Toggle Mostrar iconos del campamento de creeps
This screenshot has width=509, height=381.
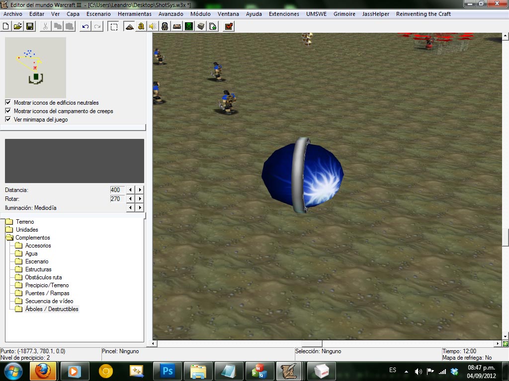8,111
